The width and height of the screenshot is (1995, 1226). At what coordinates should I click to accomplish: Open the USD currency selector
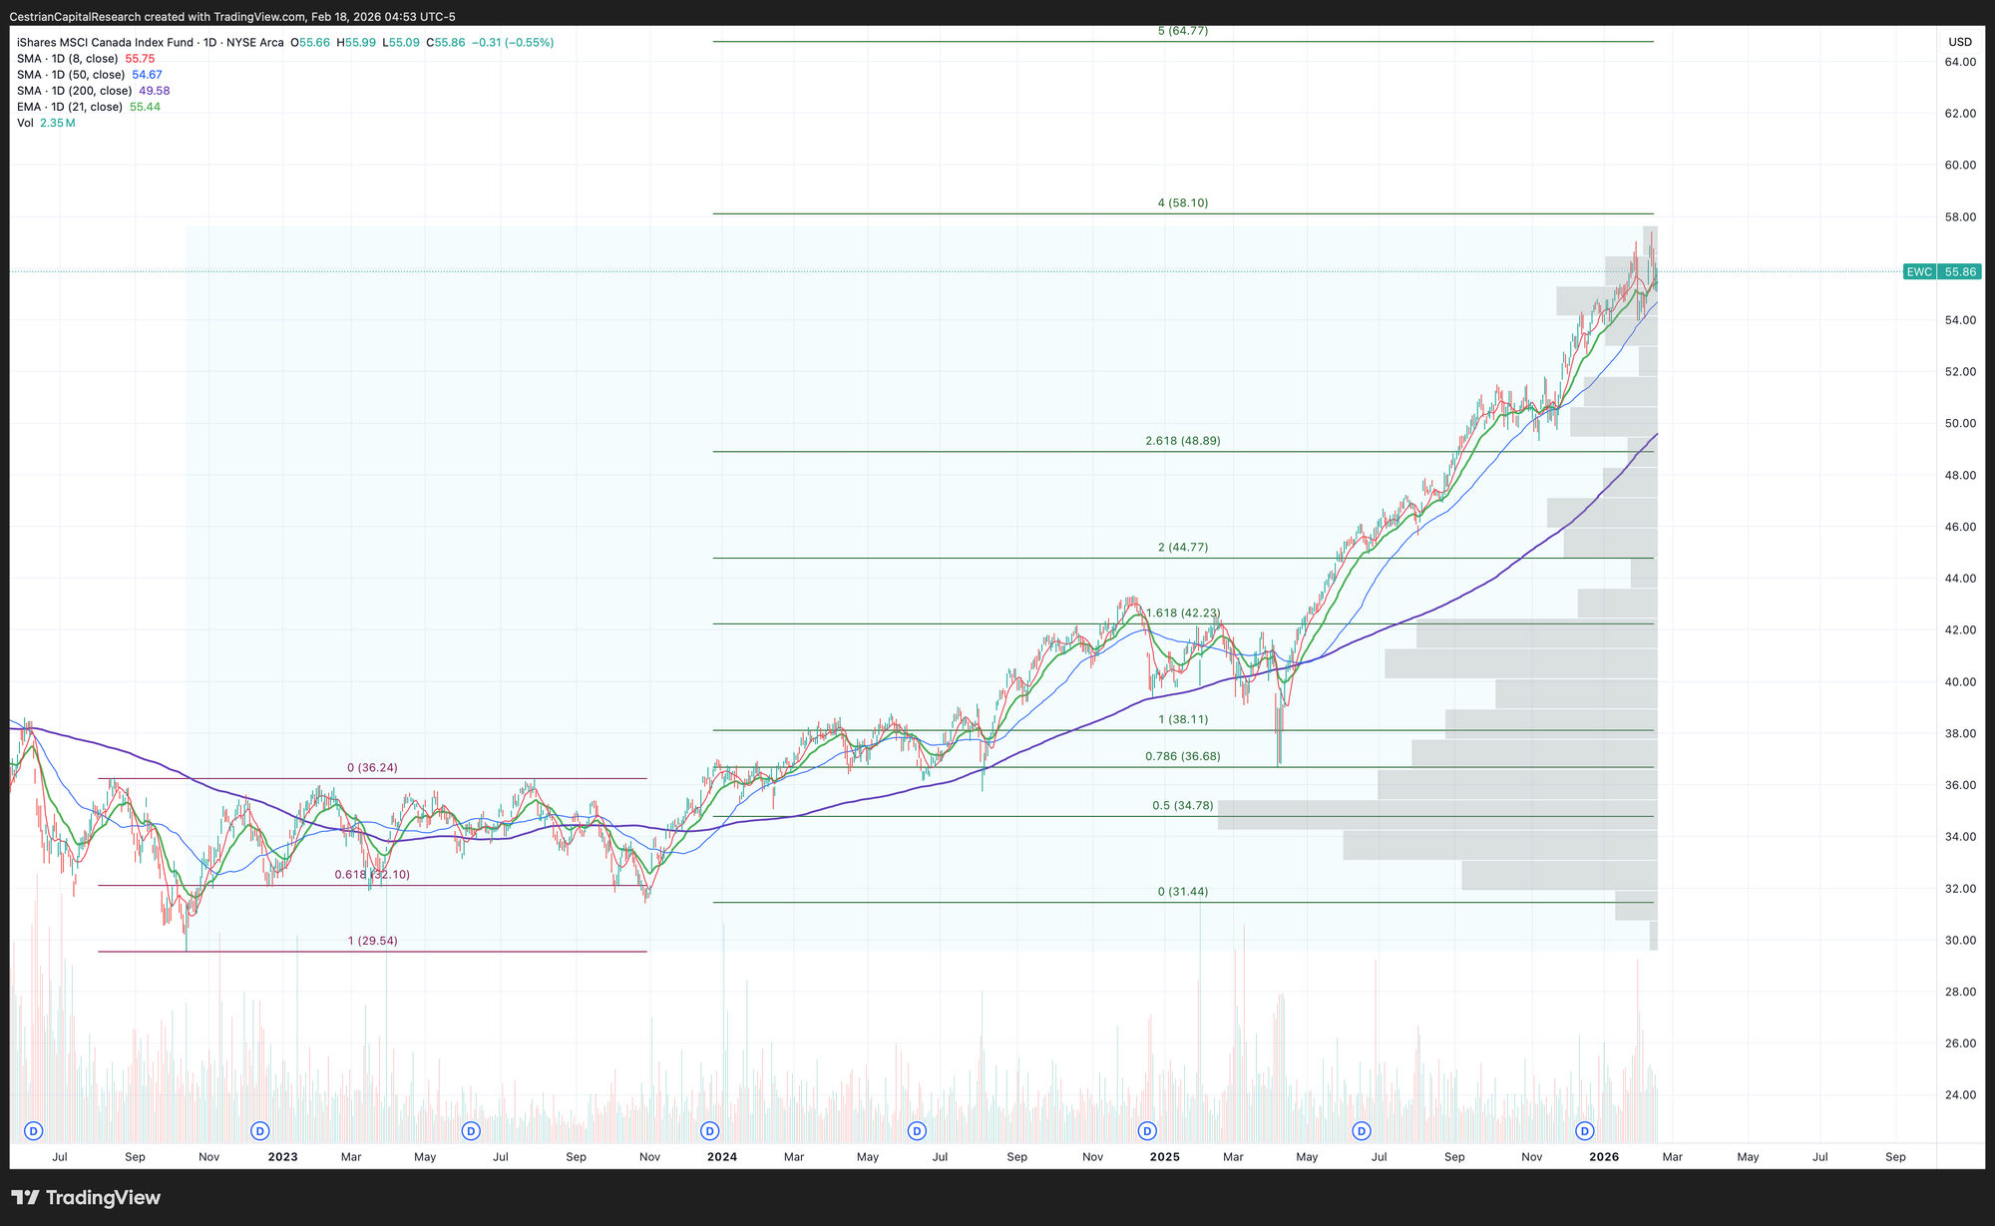tap(1959, 42)
